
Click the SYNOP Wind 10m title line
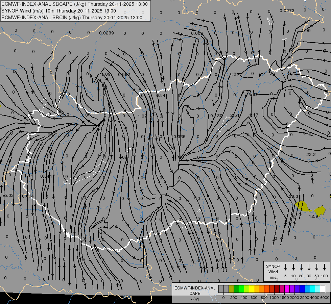pyautogui.click(x=59, y=11)
